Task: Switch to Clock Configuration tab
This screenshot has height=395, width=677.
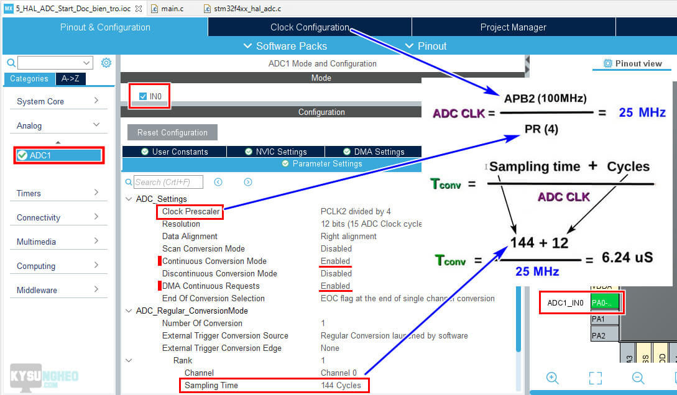Action: click(x=310, y=27)
